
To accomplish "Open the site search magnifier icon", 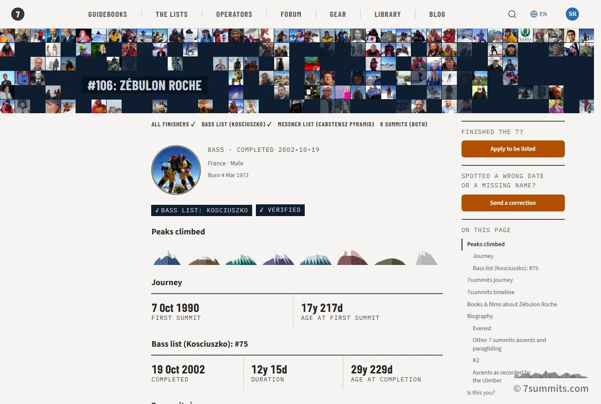I will coord(512,14).
